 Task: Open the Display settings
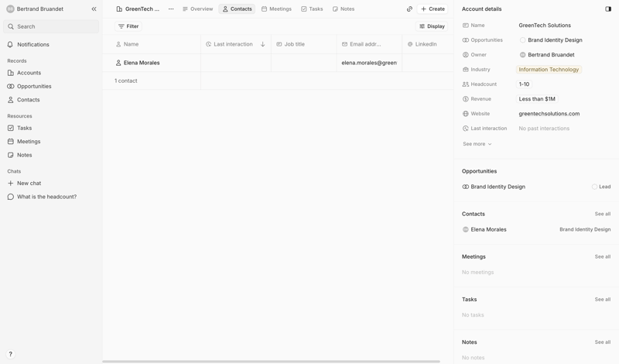432,26
